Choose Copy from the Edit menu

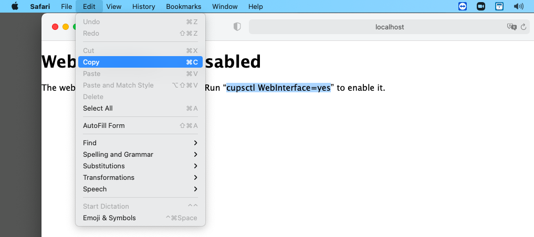click(x=140, y=62)
